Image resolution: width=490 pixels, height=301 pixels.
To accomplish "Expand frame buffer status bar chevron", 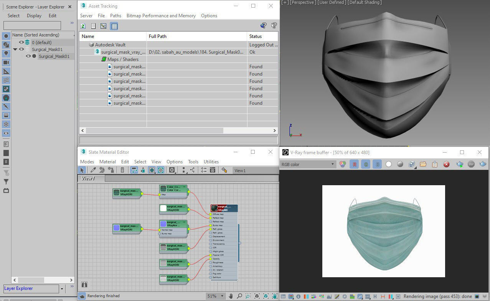I will [x=485, y=296].
